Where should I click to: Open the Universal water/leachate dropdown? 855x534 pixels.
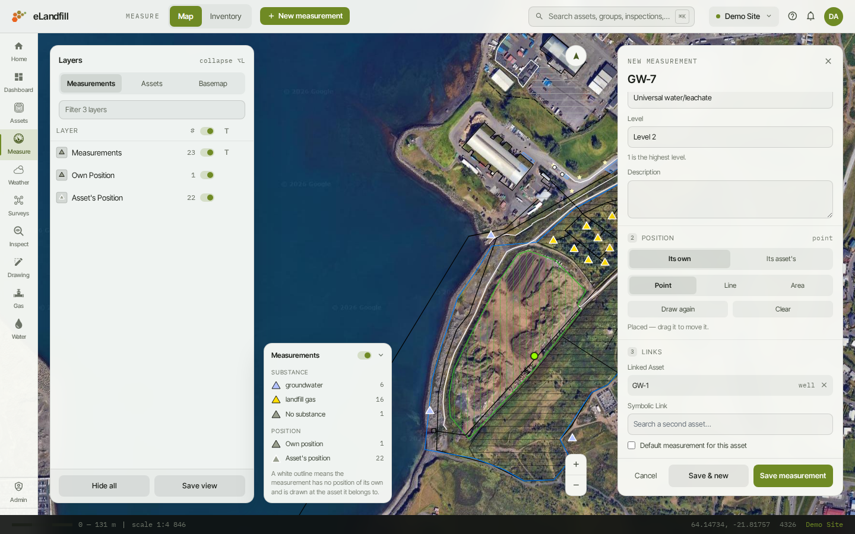pyautogui.click(x=730, y=99)
